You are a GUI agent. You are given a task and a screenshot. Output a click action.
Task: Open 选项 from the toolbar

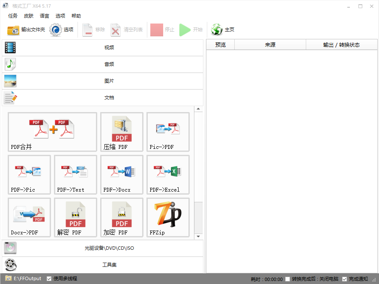click(x=62, y=30)
